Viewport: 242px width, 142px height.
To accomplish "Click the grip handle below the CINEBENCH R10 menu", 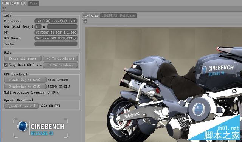I will pyautogui.click(x=4, y=9).
